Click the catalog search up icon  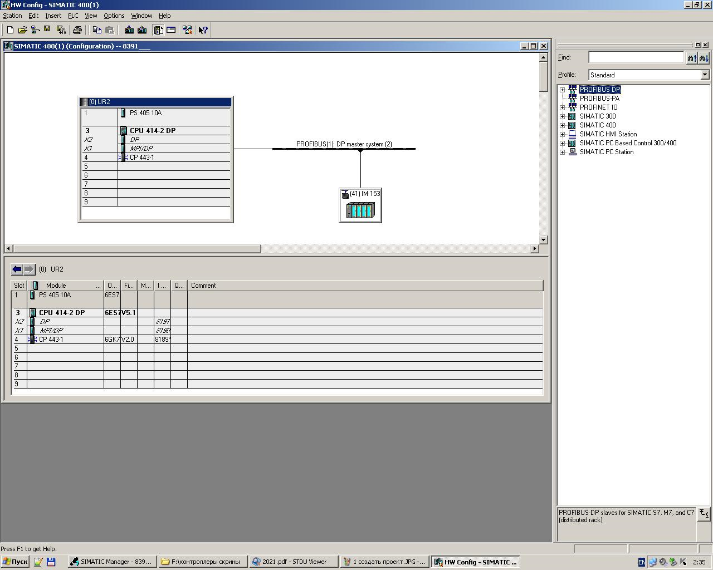click(x=692, y=57)
